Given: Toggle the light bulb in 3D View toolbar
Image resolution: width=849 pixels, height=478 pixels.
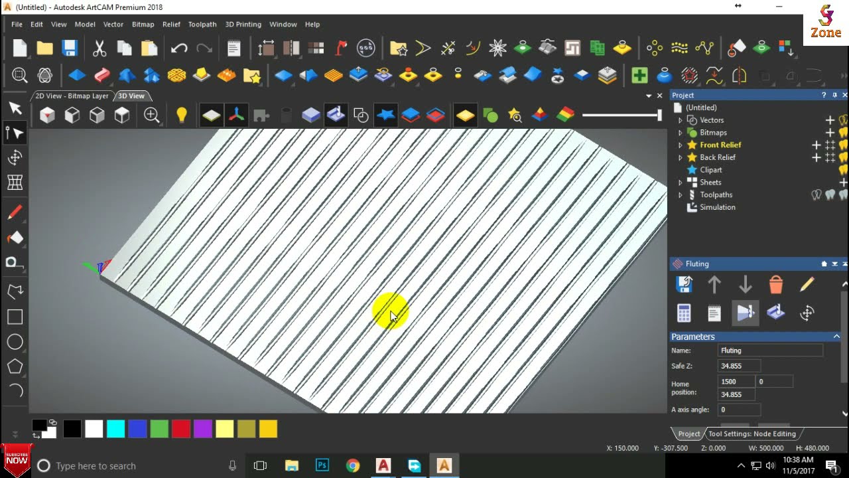Looking at the screenshot, I should 182,116.
